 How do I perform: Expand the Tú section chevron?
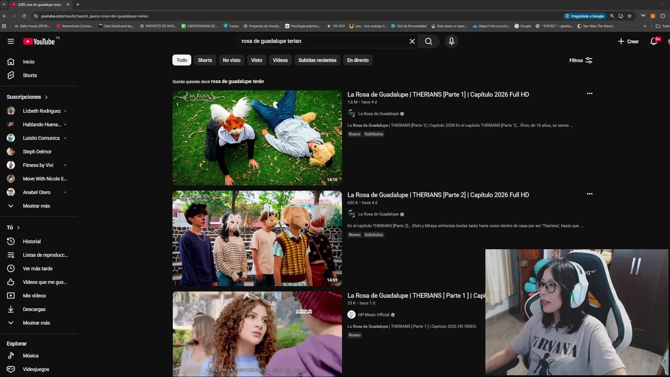(x=18, y=228)
